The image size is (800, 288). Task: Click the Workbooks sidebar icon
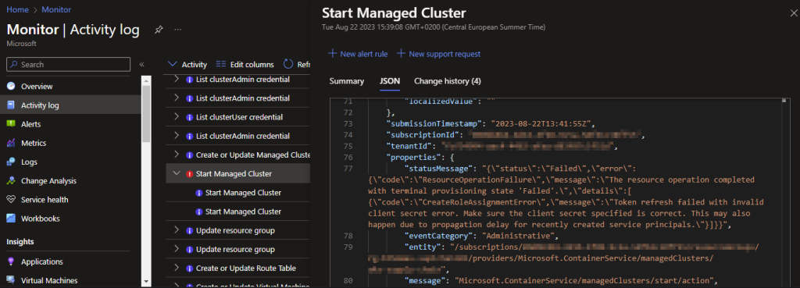[11, 219]
